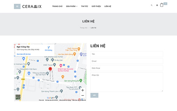
Task: Click the Văn phòng urab Hà Nội marker
Action: (x=47, y=60)
